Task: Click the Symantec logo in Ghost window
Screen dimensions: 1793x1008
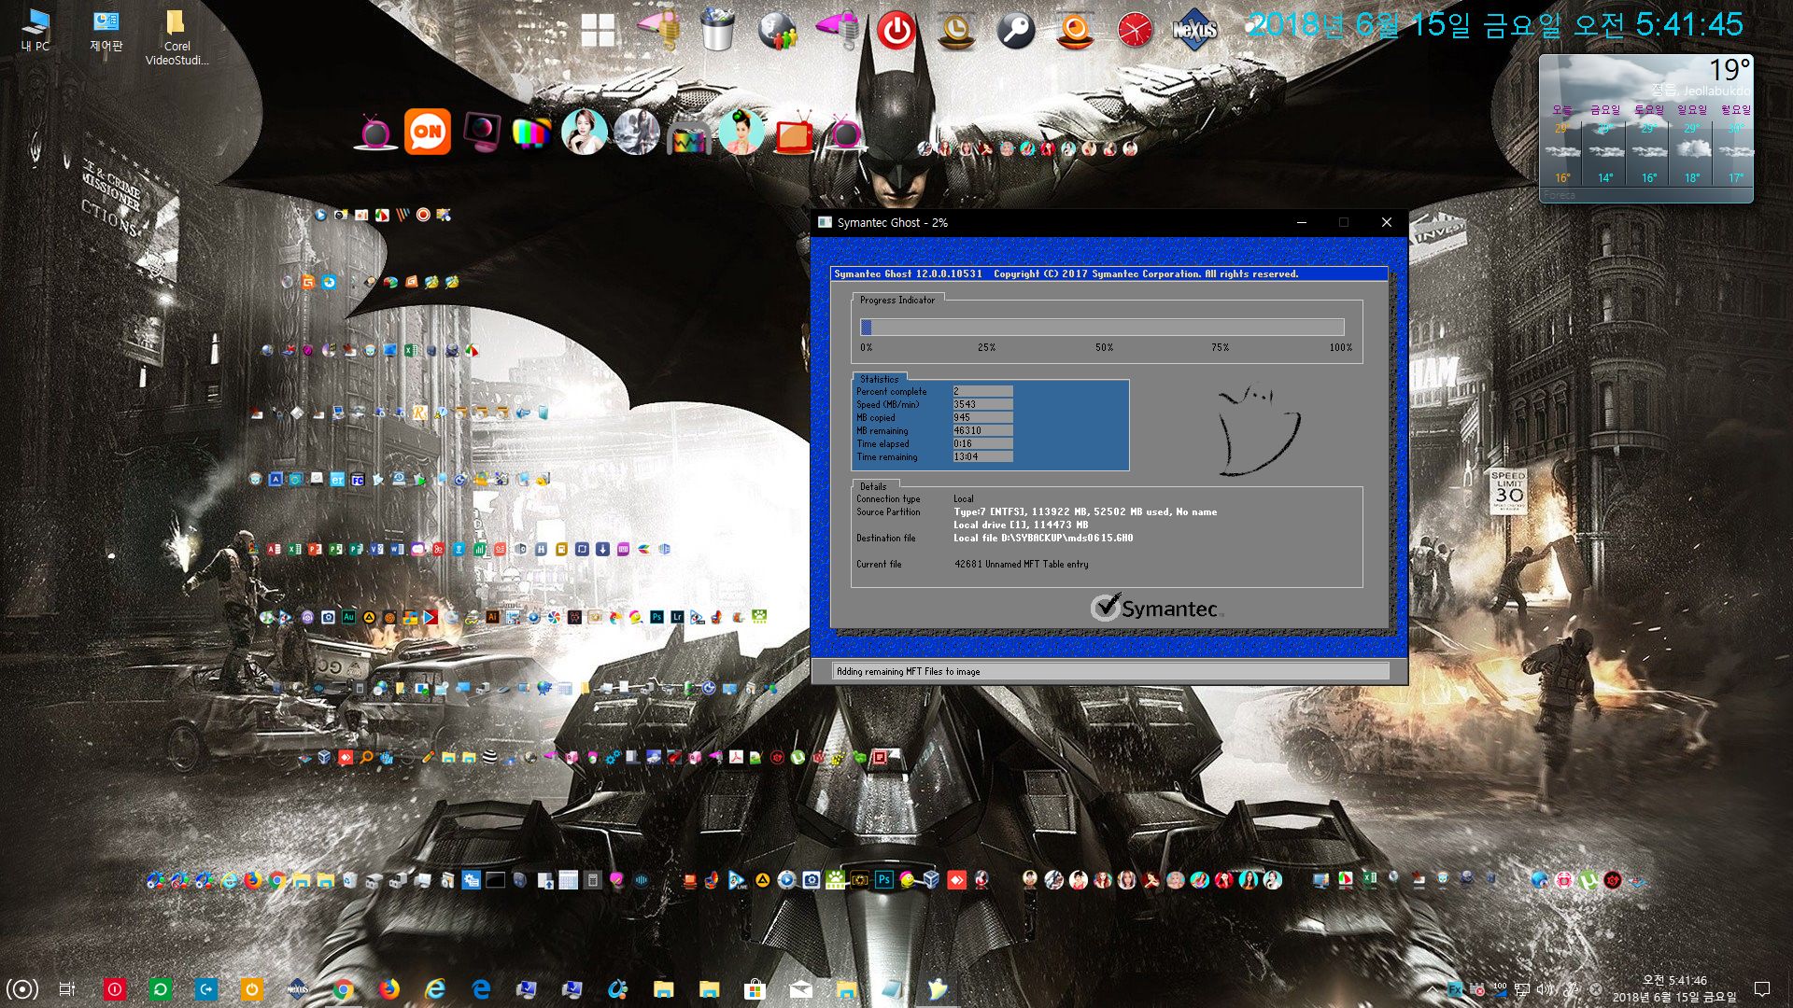Action: coord(1155,608)
